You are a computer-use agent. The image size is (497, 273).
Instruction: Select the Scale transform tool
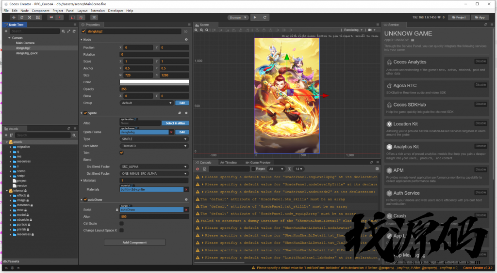coord(30,17)
